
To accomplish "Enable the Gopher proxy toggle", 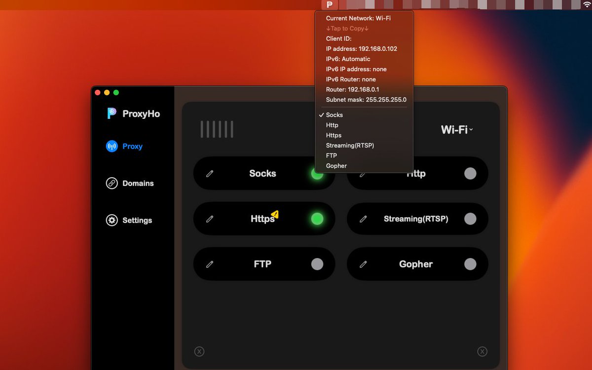I will [x=470, y=264].
